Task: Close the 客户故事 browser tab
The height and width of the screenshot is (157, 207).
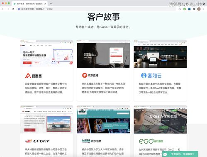Action: (x=45, y=4)
